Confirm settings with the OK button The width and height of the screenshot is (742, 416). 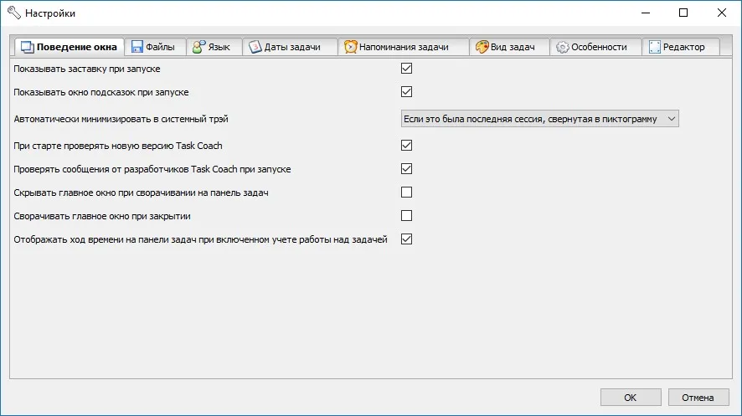pyautogui.click(x=631, y=398)
